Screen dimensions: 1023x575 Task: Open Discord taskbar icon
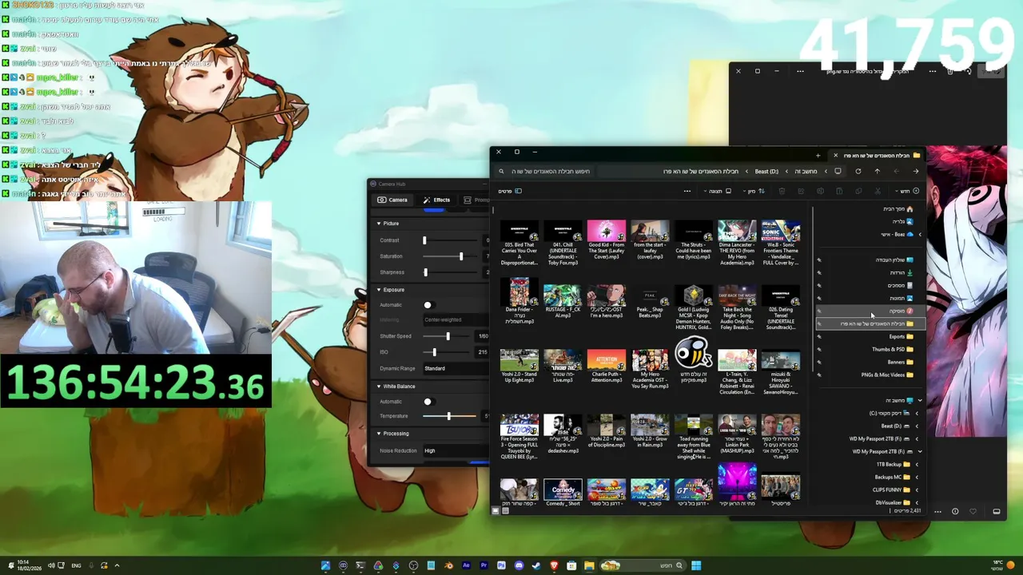pos(519,565)
